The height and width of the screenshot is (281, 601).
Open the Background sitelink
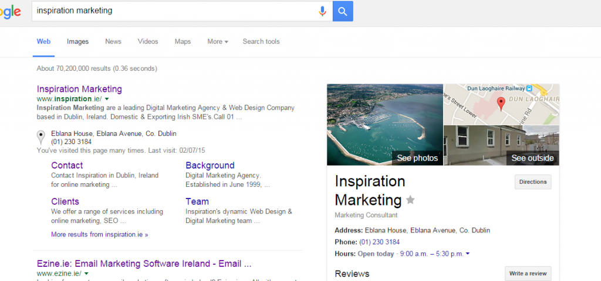tap(210, 166)
